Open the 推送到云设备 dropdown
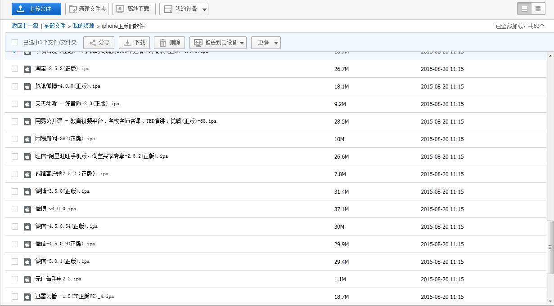554x306 pixels. click(218, 43)
